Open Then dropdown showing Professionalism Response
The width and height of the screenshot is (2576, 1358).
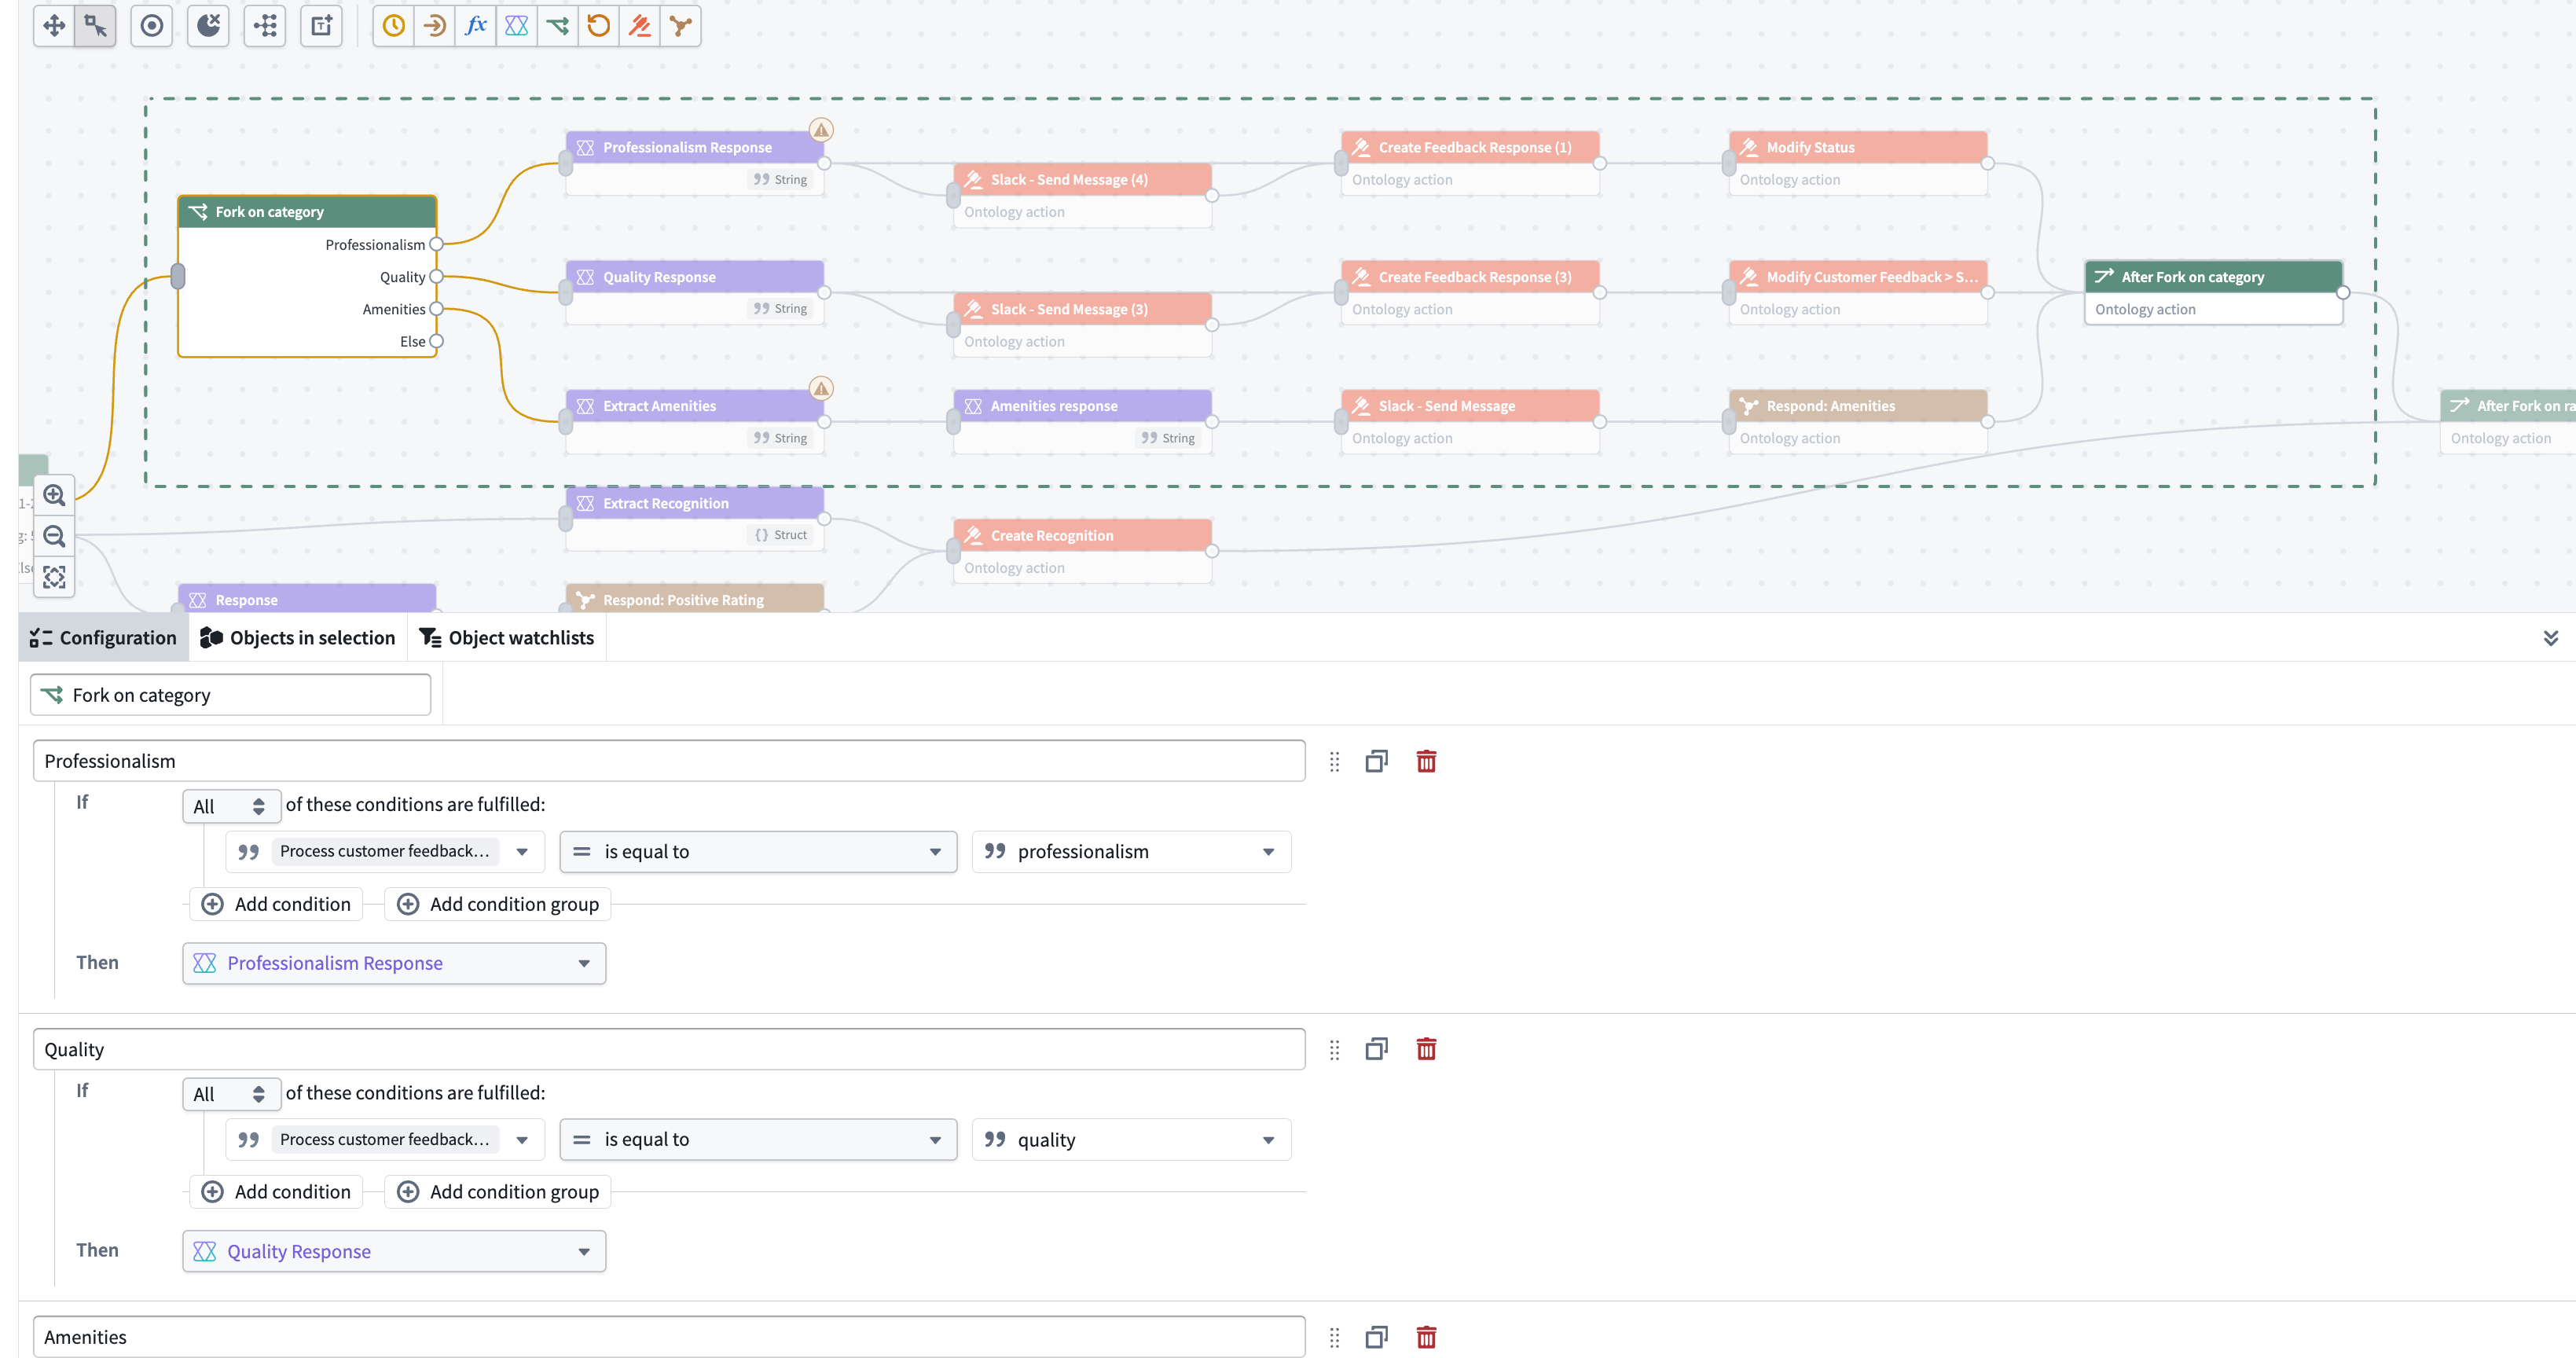tap(394, 963)
